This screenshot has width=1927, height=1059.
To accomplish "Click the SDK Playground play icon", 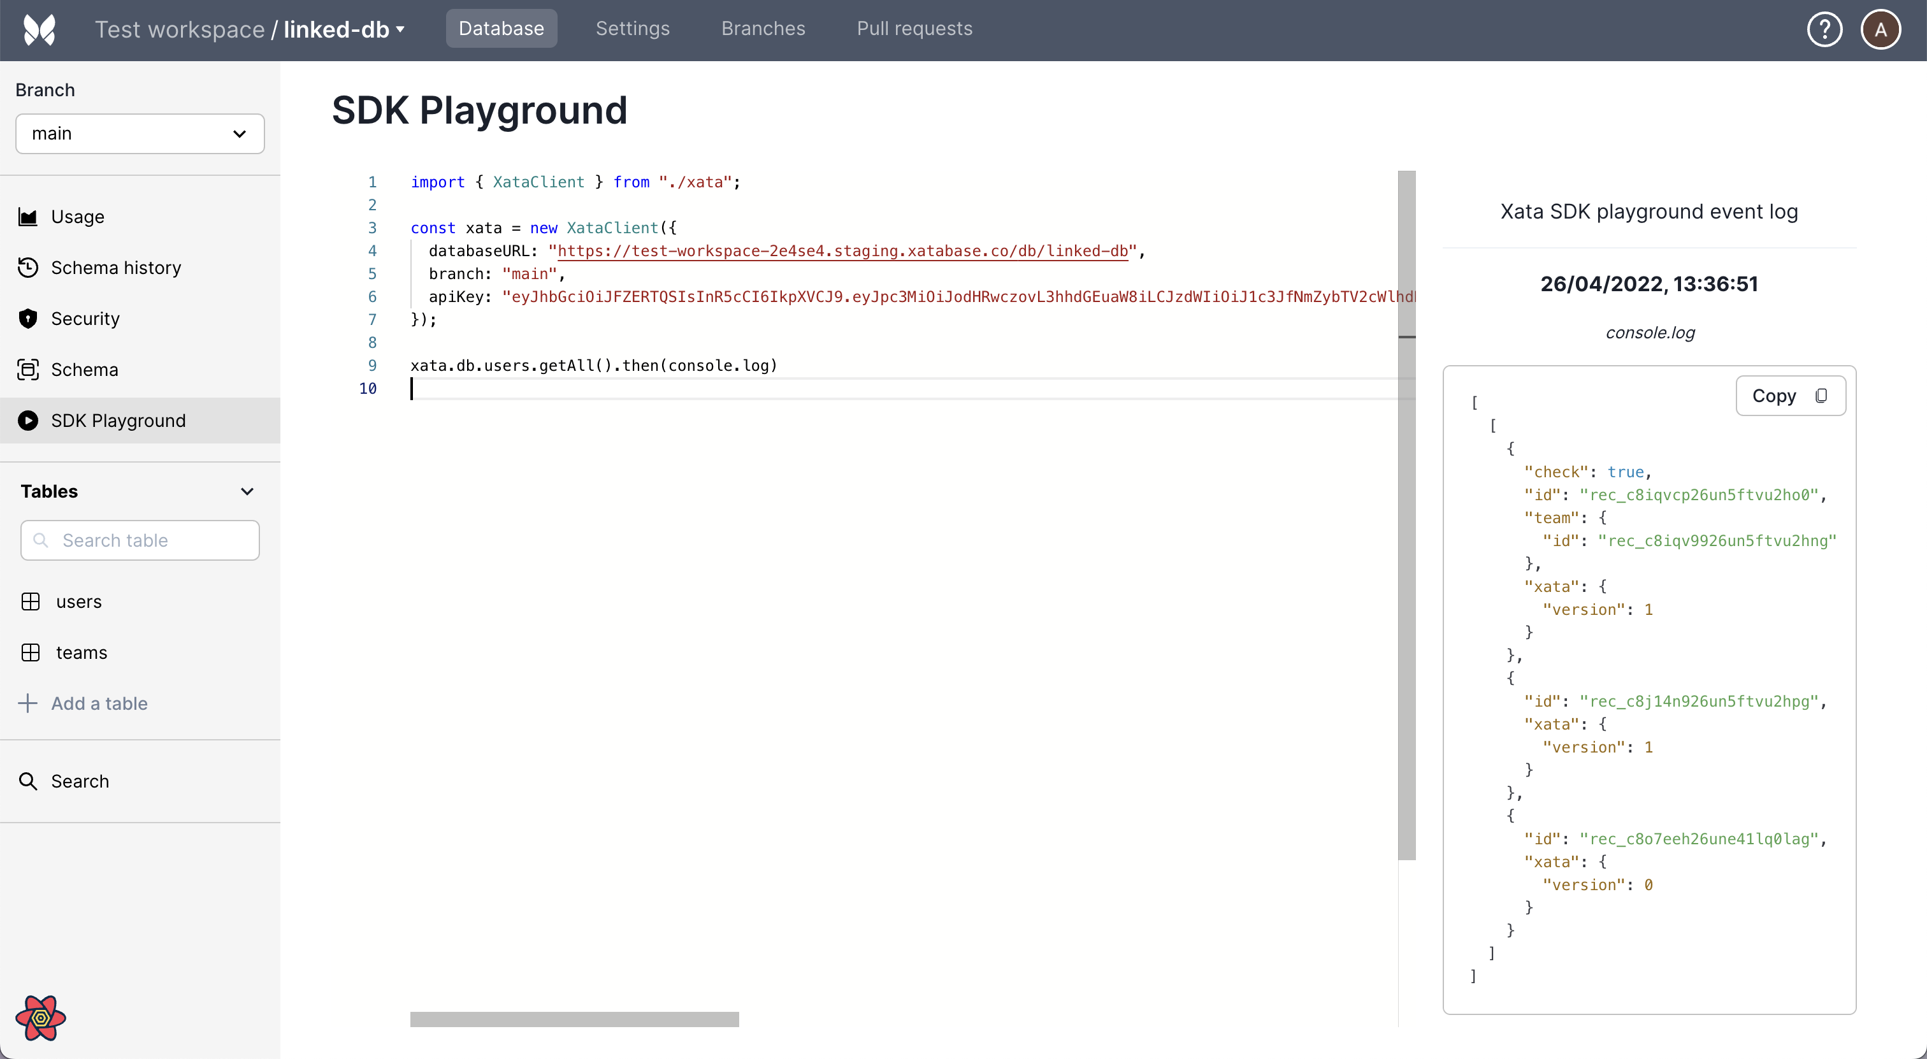I will 27,421.
